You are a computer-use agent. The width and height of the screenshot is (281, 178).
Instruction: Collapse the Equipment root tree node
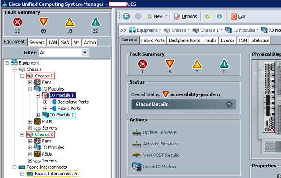pyautogui.click(x=7, y=63)
